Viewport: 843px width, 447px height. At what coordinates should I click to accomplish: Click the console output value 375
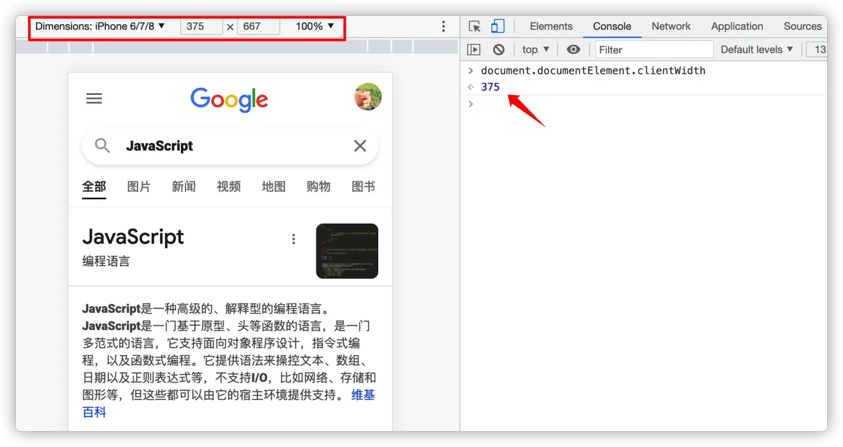(x=490, y=87)
